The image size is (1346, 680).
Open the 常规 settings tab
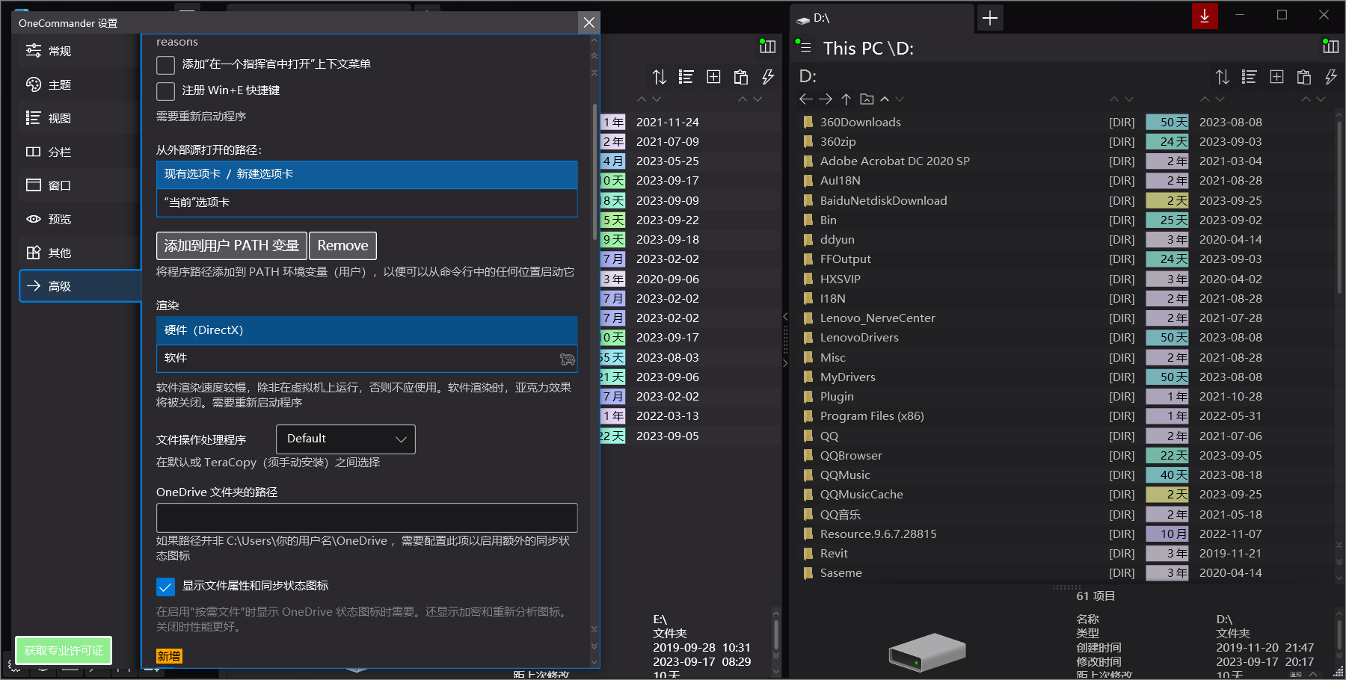pos(80,51)
